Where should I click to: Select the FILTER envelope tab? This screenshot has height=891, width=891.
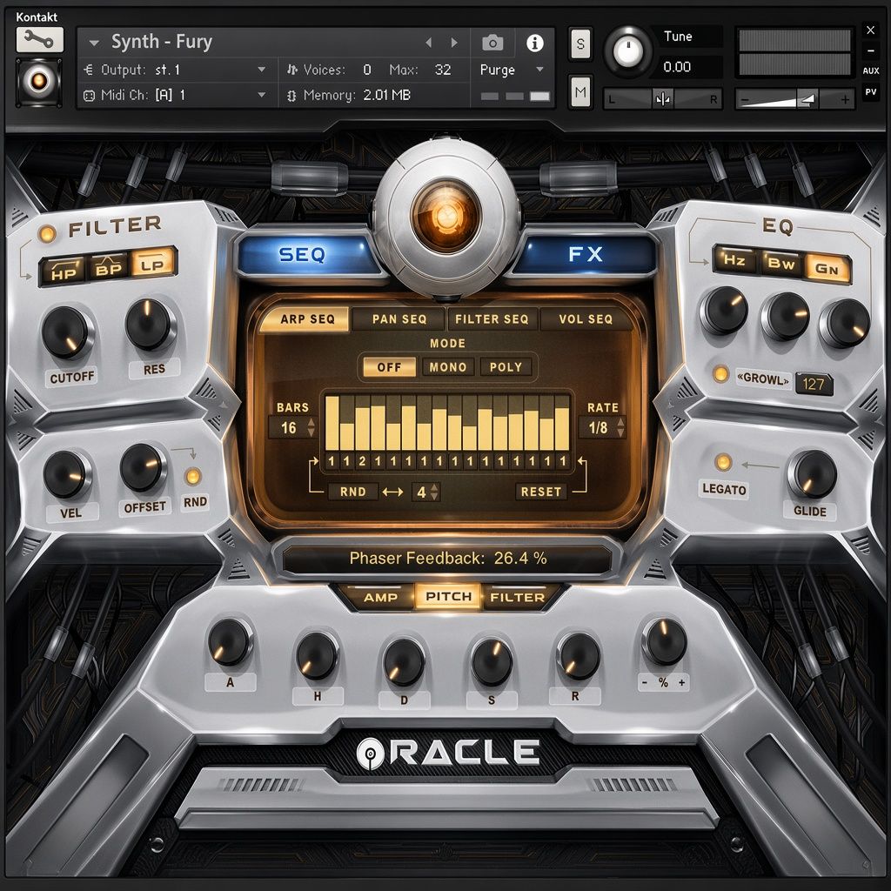[517, 597]
